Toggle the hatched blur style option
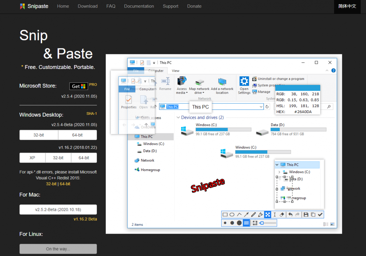This screenshot has width=366, height=256. click(246, 223)
